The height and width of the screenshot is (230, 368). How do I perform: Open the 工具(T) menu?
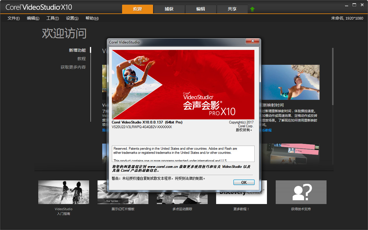(53, 18)
